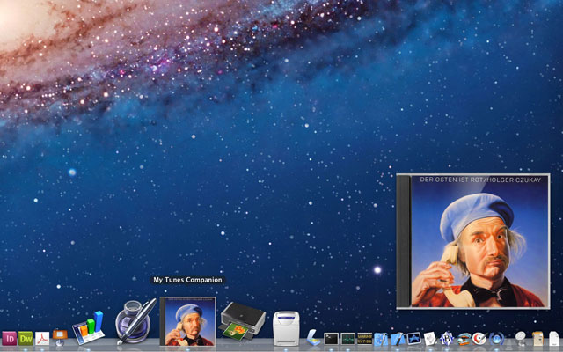Viewport: 563px width, 352px height.
Task: Open the orange and teal diner-style Dock icon
Action: (x=464, y=339)
